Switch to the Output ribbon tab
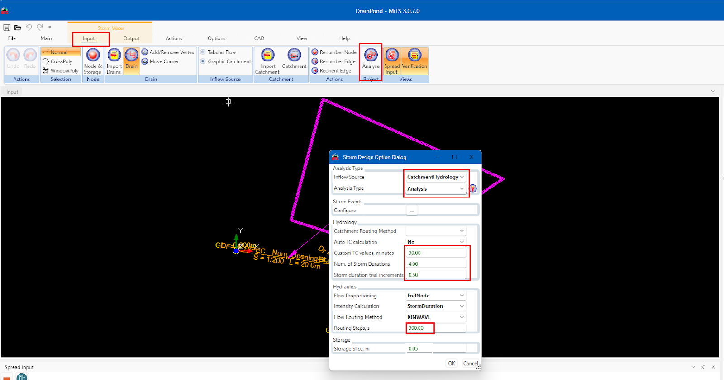 pos(131,38)
